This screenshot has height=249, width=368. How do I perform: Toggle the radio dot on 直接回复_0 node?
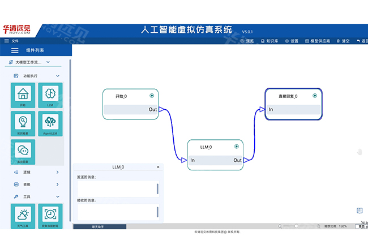point(315,96)
